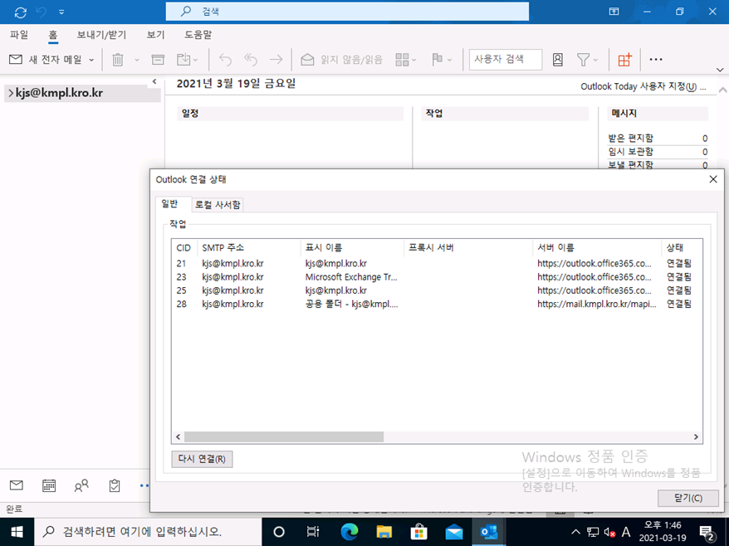
Task: Click the CID column header
Action: click(x=184, y=247)
